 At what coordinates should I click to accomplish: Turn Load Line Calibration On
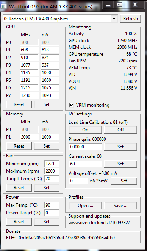(85, 129)
